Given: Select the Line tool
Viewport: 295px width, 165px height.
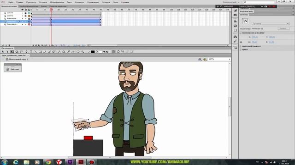Looking at the screenshot, I should tap(35, 52).
